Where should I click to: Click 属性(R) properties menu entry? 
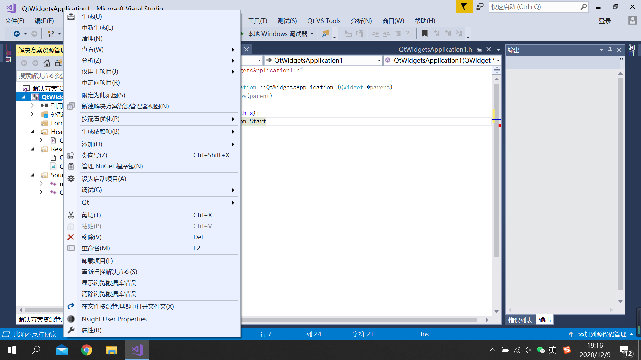point(92,330)
